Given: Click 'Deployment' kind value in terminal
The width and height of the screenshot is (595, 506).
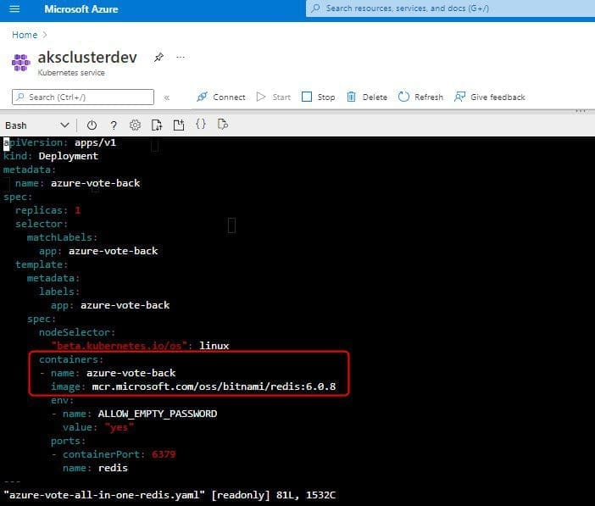Looking at the screenshot, I should point(69,156).
